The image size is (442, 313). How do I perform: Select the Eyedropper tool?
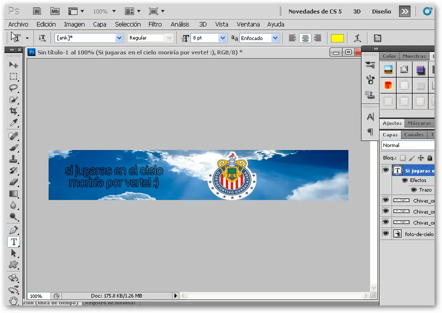click(13, 122)
